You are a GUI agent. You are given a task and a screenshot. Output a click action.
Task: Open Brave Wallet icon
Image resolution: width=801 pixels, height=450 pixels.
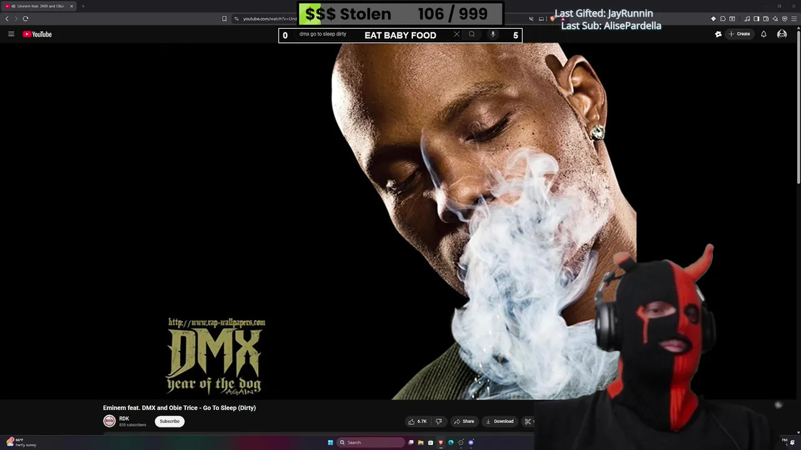pos(766,19)
